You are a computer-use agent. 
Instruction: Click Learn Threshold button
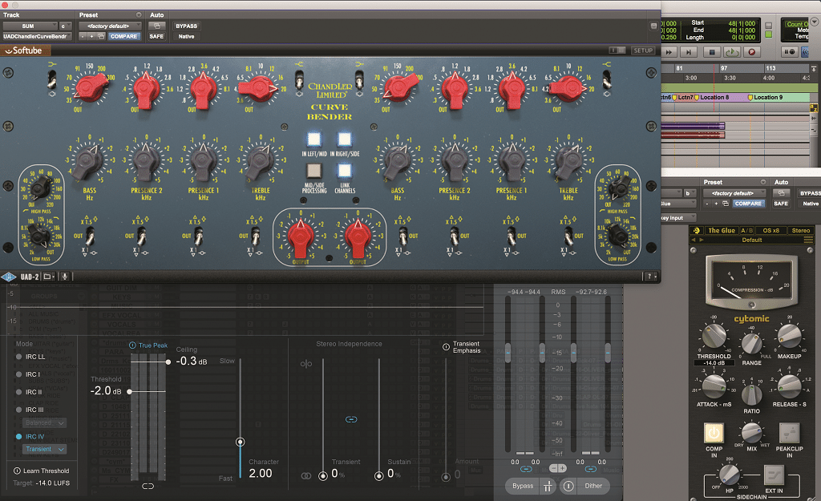(x=42, y=471)
